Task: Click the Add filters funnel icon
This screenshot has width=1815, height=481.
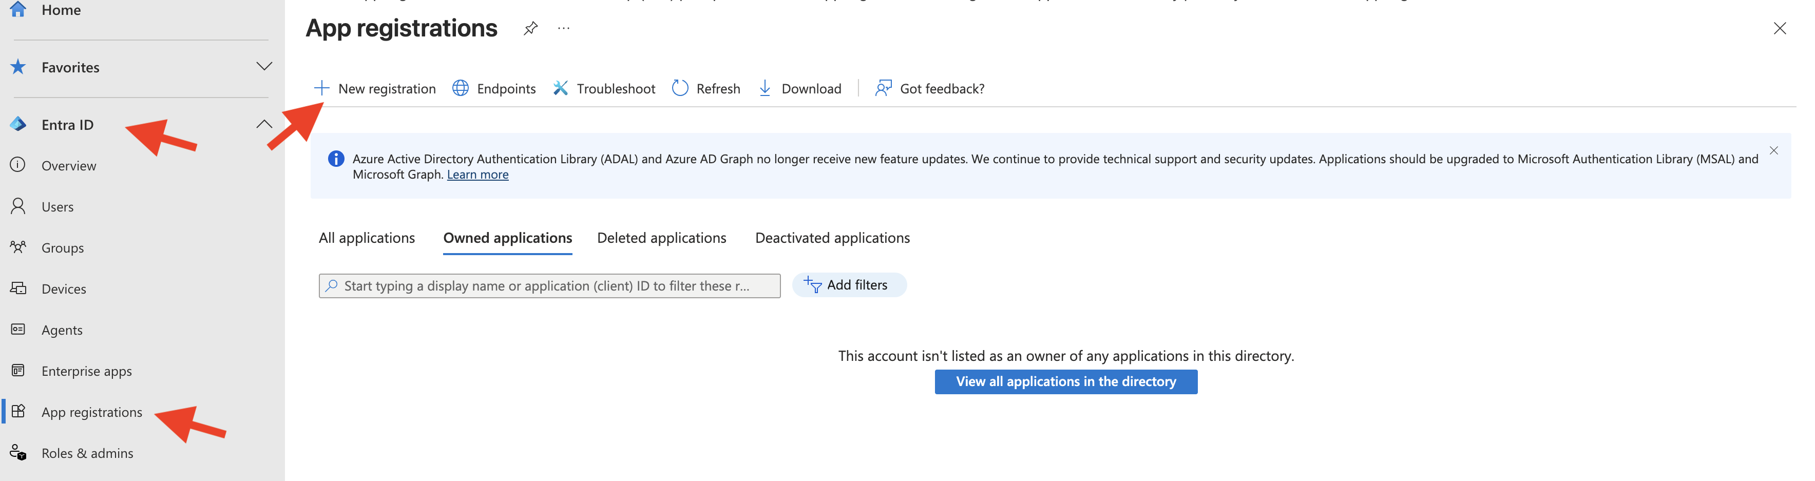Action: (x=813, y=284)
